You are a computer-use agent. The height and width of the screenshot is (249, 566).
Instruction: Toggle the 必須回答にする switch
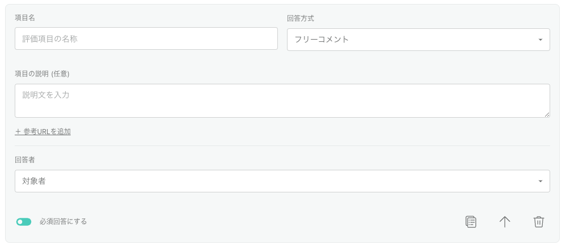pos(24,222)
